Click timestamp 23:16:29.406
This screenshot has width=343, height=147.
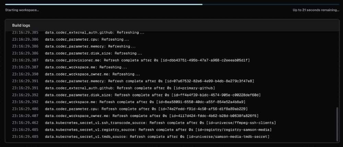point(25,109)
